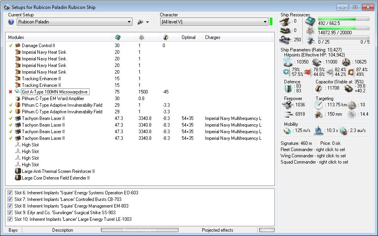
Task: Click the structure hitpoints icon showing 10625
Action: coord(346,62)
